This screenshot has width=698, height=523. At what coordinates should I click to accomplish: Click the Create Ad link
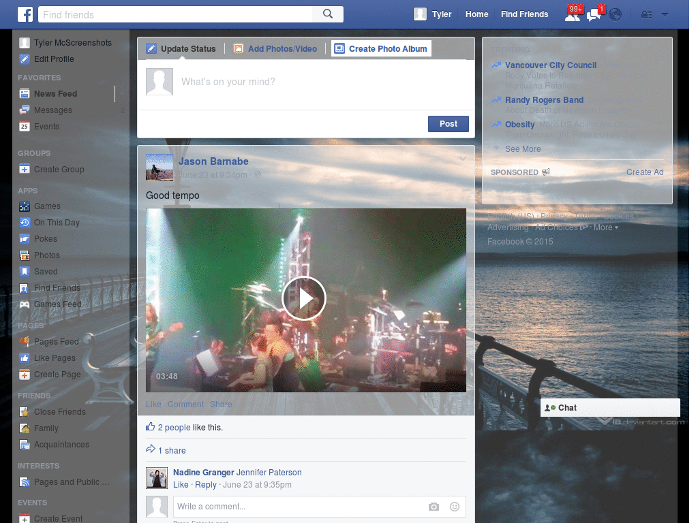645,172
